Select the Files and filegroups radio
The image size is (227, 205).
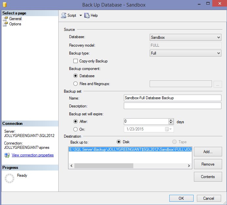(x=75, y=84)
